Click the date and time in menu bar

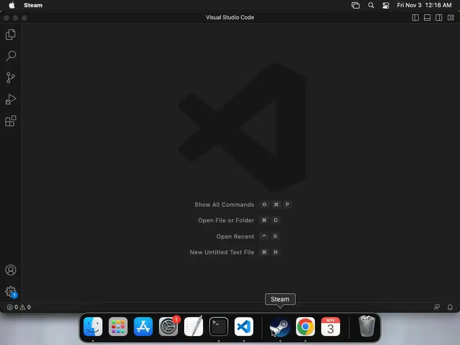click(x=424, y=5)
